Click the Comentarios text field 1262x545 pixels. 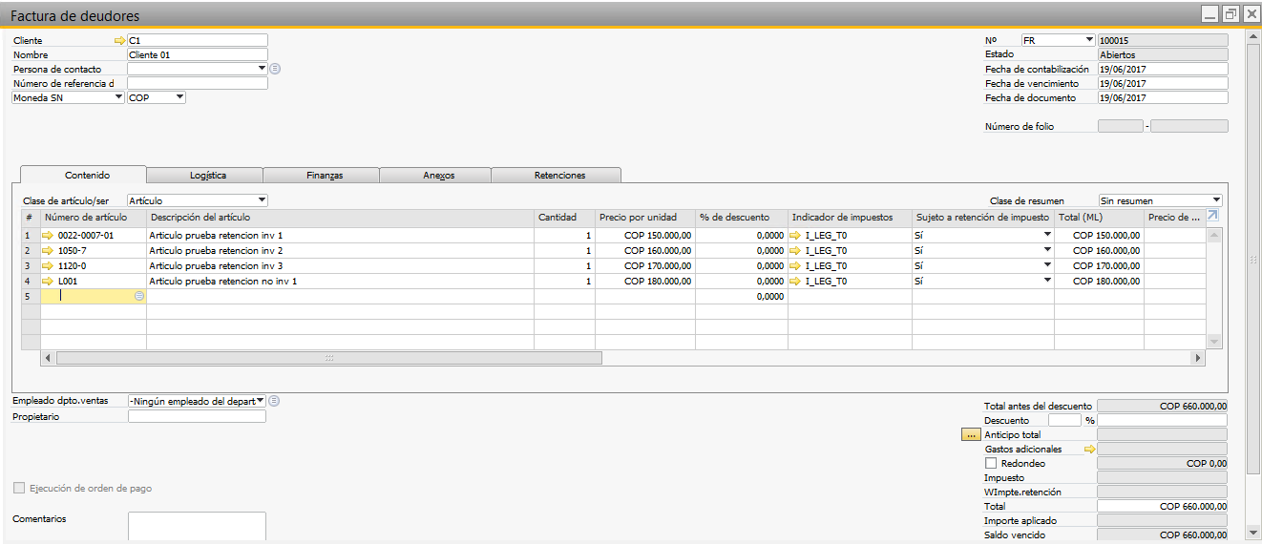197,526
